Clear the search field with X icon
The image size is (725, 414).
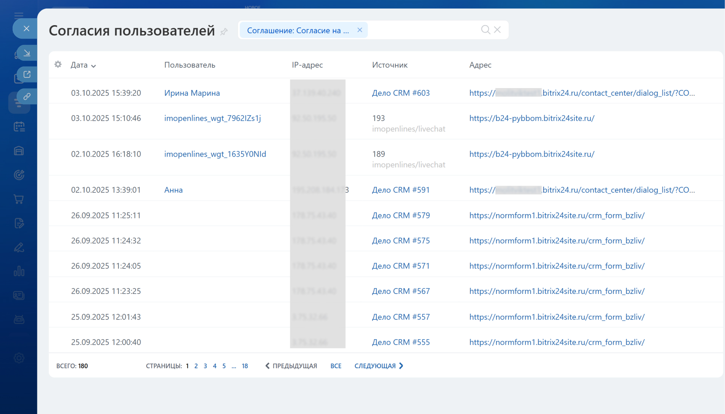point(497,30)
